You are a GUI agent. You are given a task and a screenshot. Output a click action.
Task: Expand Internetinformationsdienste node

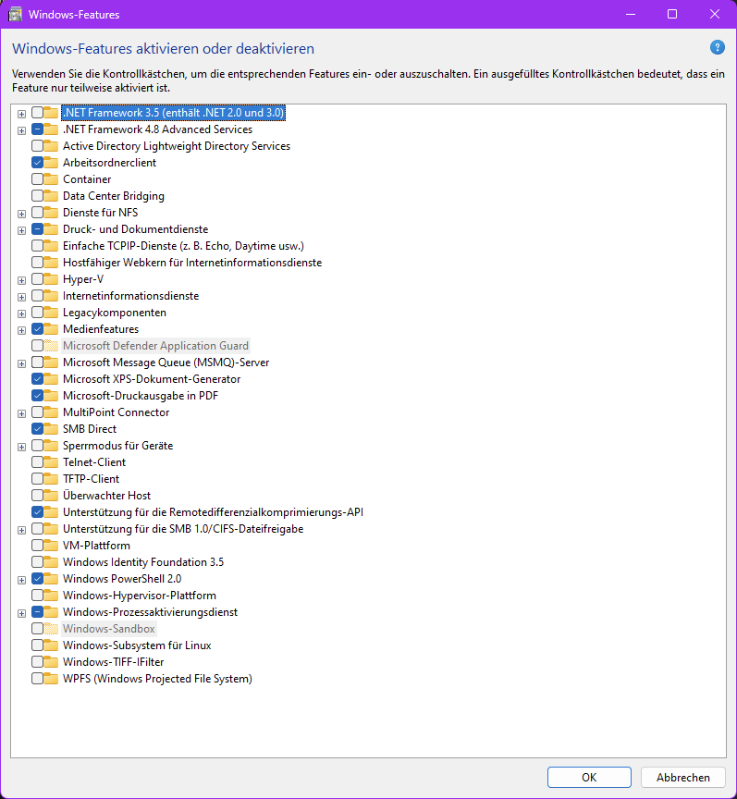21,297
